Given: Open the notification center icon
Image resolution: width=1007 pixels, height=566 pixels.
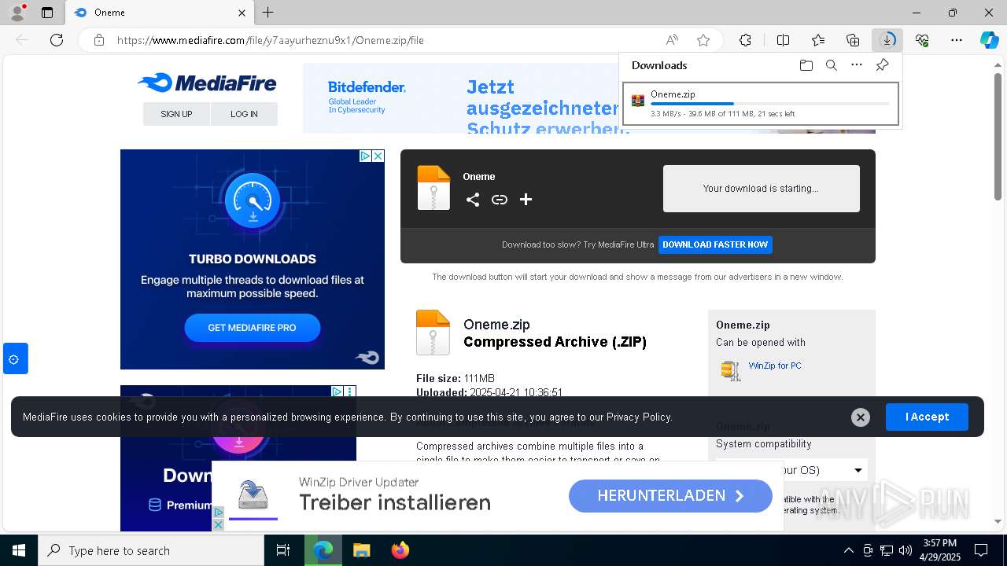Looking at the screenshot, I should (981, 550).
